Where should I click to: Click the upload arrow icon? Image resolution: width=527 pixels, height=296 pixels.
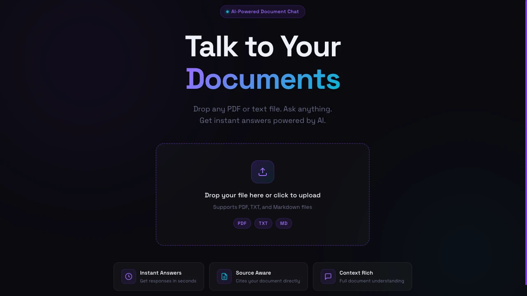pos(263,172)
